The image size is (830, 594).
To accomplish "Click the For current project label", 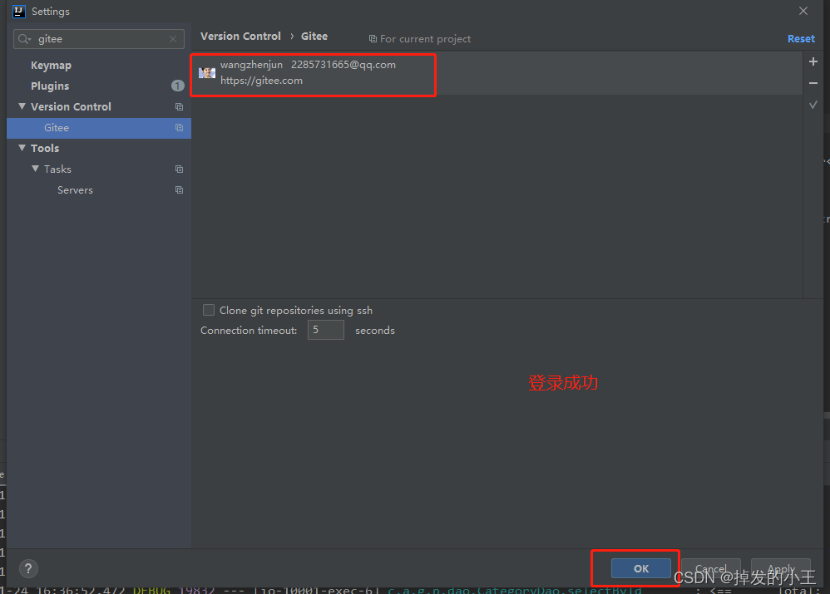I will [425, 39].
